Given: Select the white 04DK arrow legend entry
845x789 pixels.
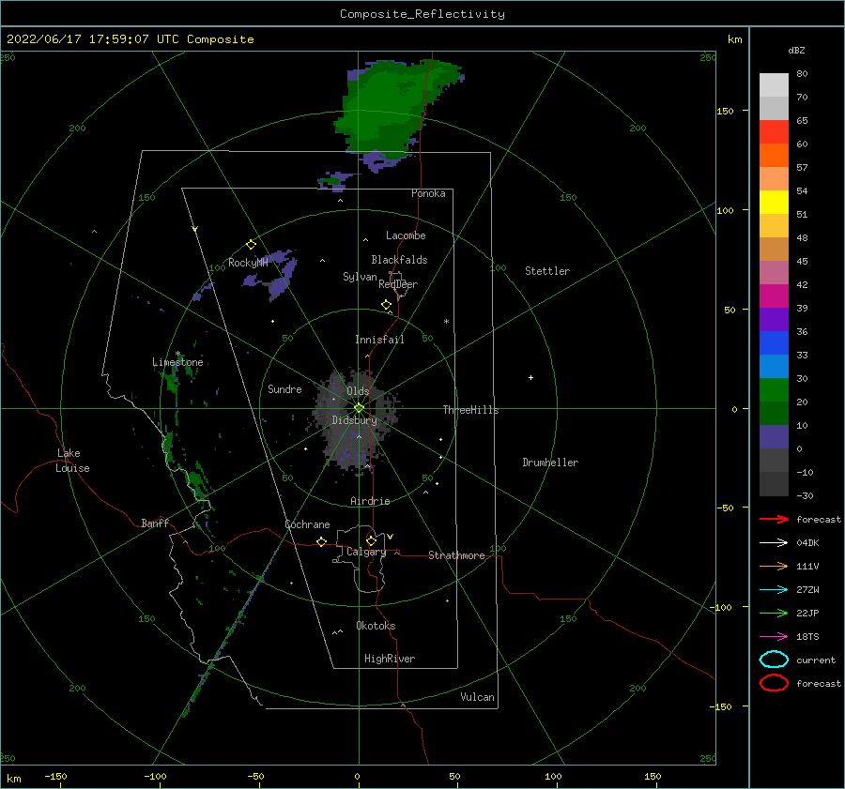Looking at the screenshot, I should click(x=774, y=542).
